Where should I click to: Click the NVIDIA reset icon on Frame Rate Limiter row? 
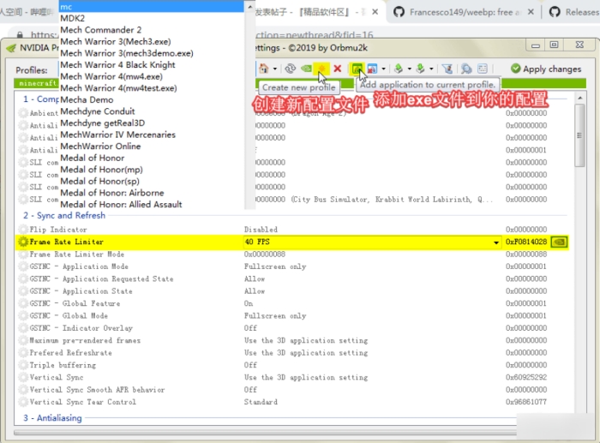click(x=560, y=242)
